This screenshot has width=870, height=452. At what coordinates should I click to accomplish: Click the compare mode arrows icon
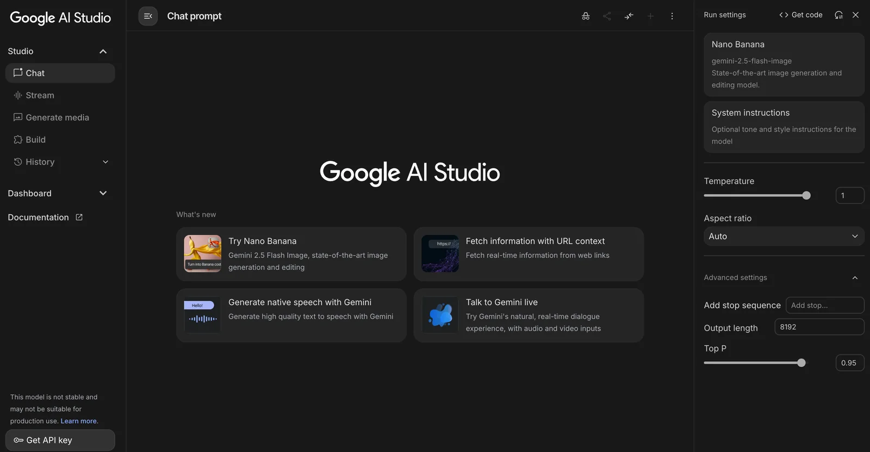point(629,16)
